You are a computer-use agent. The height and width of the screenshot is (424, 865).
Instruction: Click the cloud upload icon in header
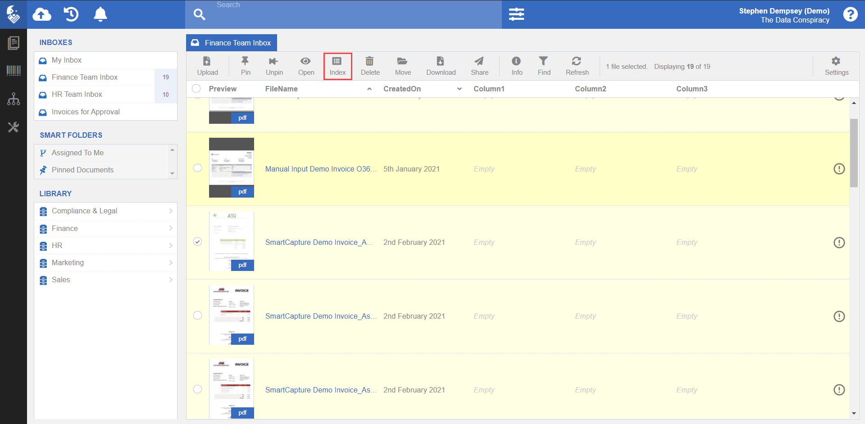(x=42, y=14)
